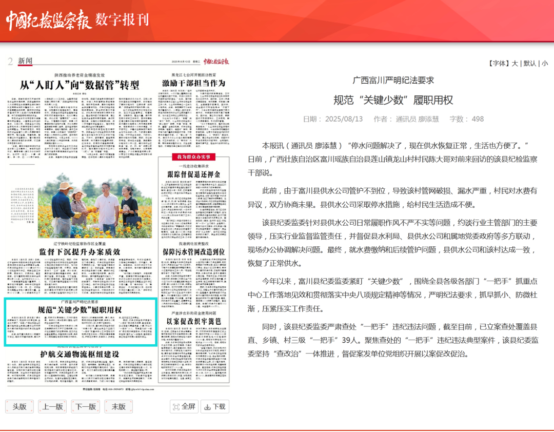Click the subheading 一线走访收集诉求
Viewport: 554px width, 432px height.
(193, 166)
